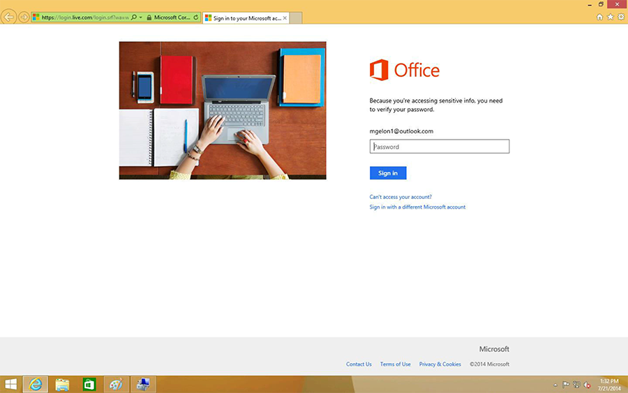Click the site favicon in the address bar
The height and width of the screenshot is (393, 628).
click(36, 17)
